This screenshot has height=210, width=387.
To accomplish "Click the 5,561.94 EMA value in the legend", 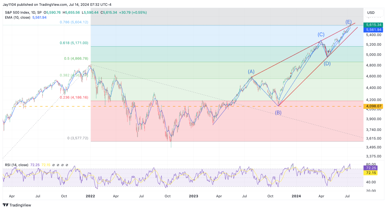I will (x=39, y=18).
